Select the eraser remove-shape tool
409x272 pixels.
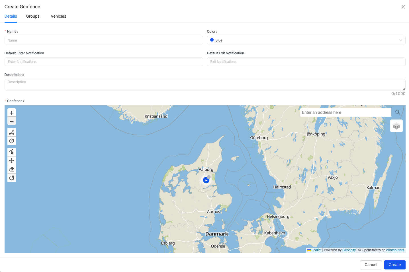pyautogui.click(x=12, y=169)
